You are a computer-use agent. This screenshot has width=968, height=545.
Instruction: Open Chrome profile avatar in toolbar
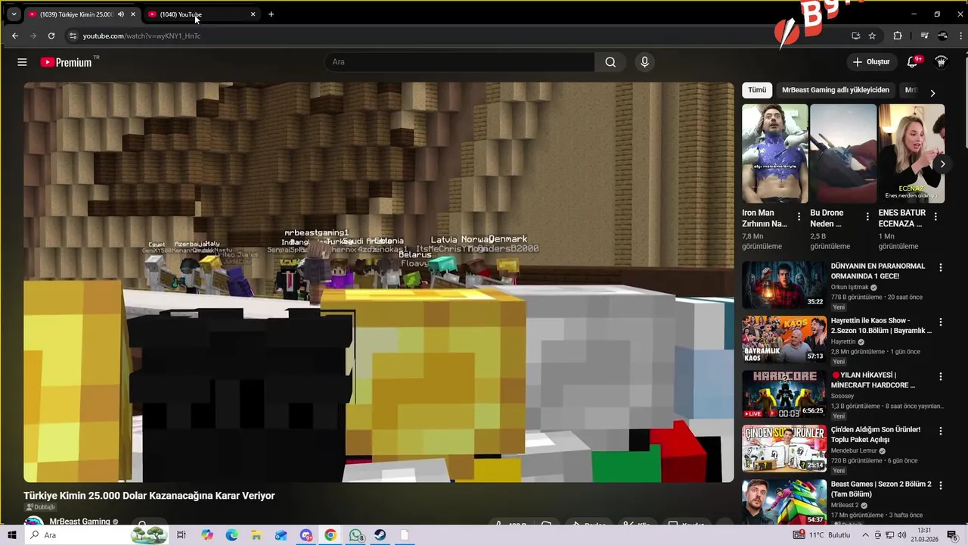click(x=942, y=36)
